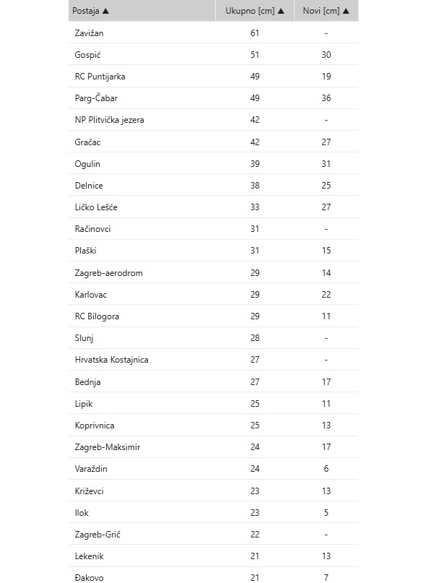The width and height of the screenshot is (439, 583).
Task: Click the Ogulin station name
Action: [x=87, y=163]
